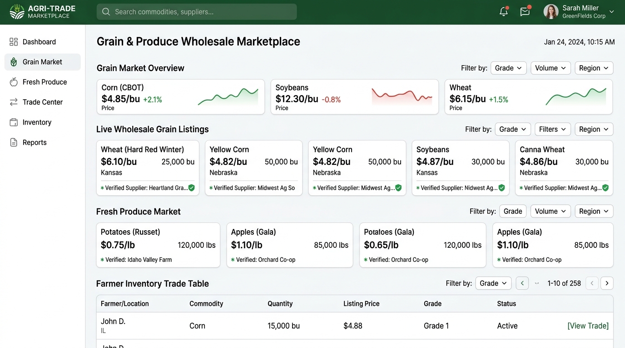Click the Grade button in Fresh Produce Market

tap(513, 211)
